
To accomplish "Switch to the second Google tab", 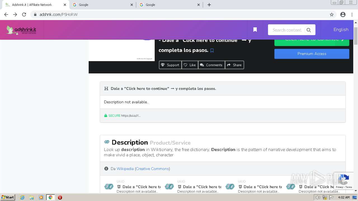I will [x=169, y=5].
